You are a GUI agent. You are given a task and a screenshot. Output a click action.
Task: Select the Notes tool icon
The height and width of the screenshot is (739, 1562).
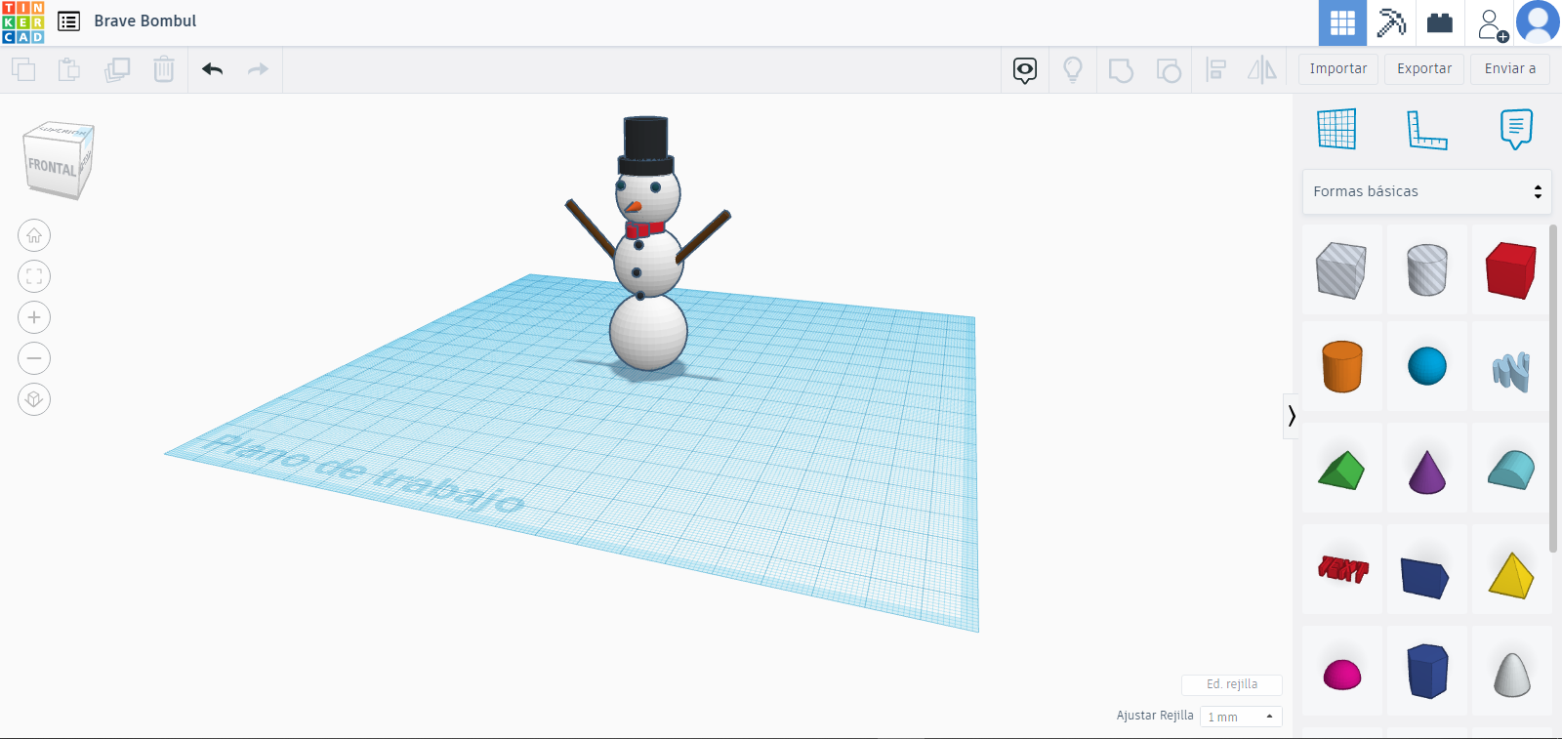tap(1516, 129)
